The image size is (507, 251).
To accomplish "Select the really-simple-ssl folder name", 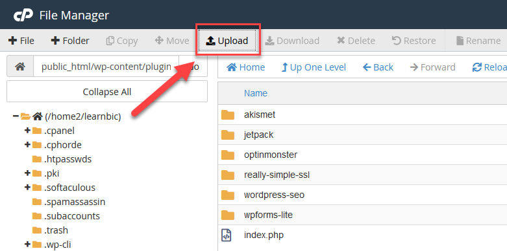I will [x=277, y=175].
